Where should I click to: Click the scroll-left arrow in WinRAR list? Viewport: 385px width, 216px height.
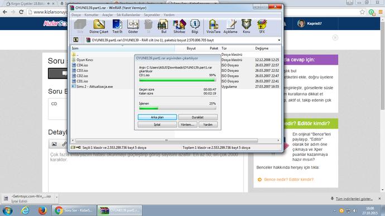(73, 140)
